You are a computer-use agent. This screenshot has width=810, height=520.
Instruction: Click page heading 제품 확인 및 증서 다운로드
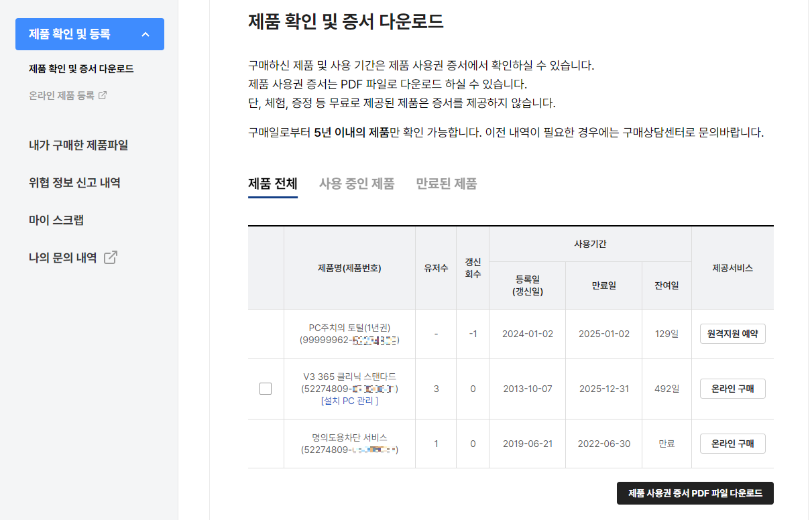345,21
